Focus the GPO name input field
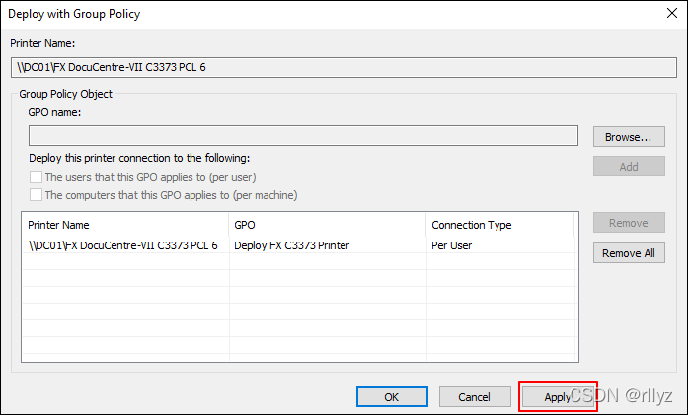 pyautogui.click(x=303, y=136)
